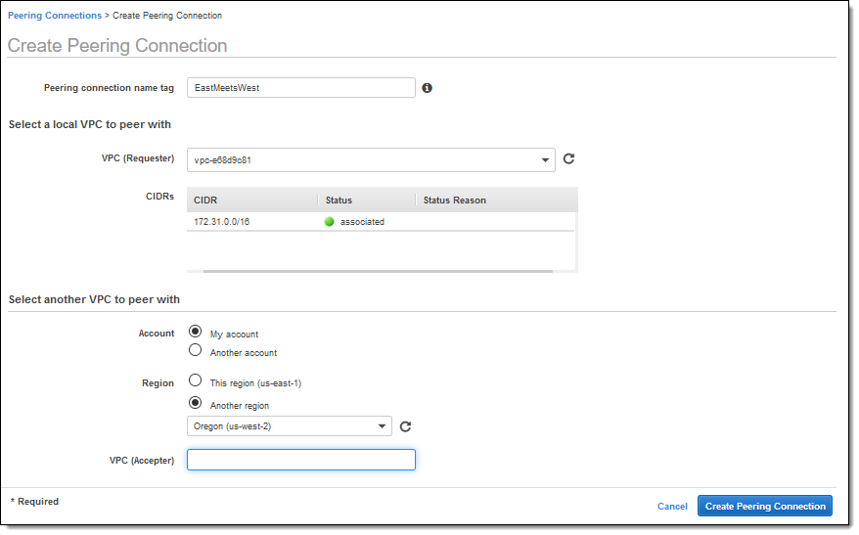Select the 172.31.0.0/16 CIDR cell

click(221, 222)
